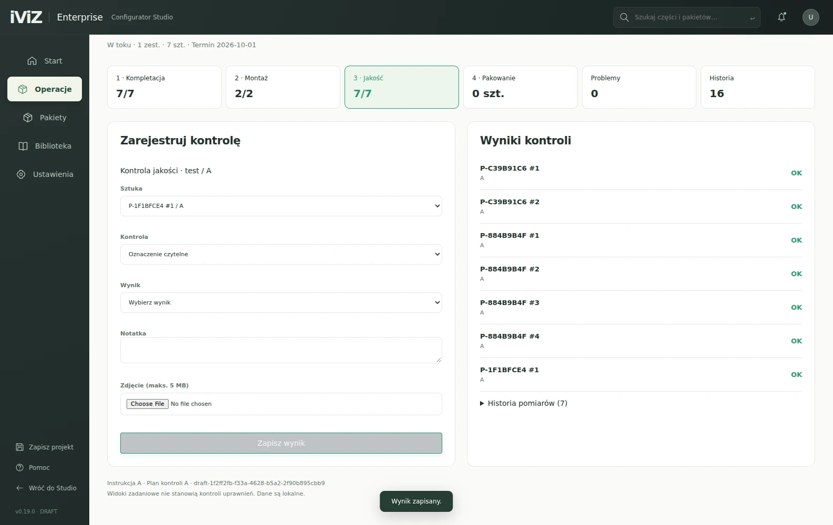Image resolution: width=833 pixels, height=525 pixels.
Task: Click the iViZ logo
Action: coord(26,17)
